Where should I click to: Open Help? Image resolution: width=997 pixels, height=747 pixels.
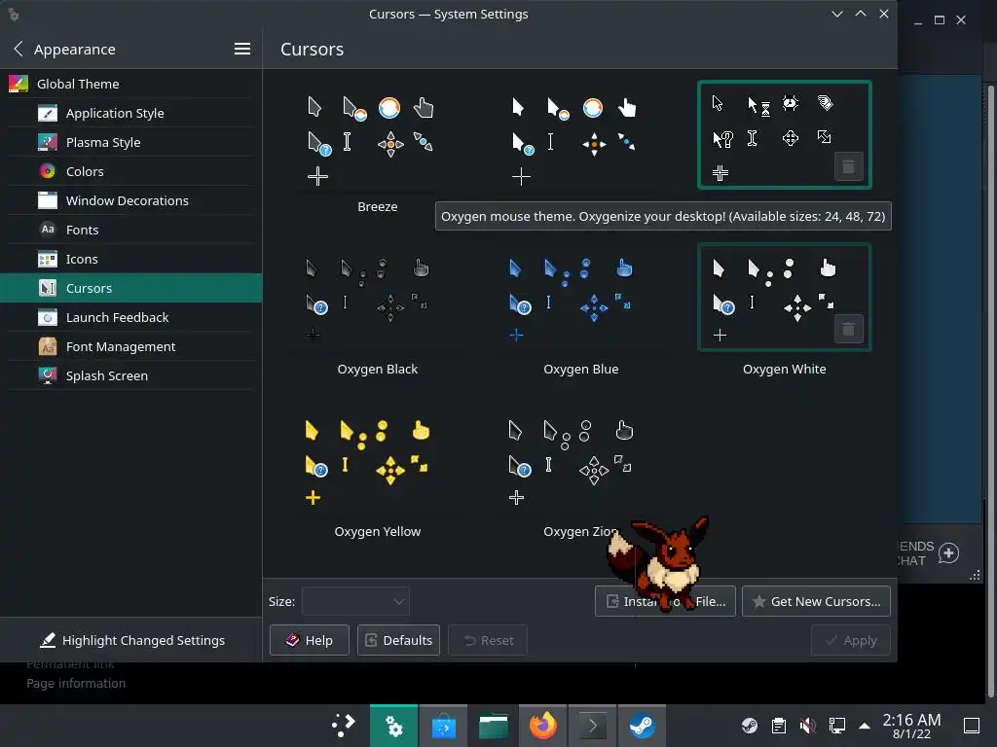pos(309,640)
